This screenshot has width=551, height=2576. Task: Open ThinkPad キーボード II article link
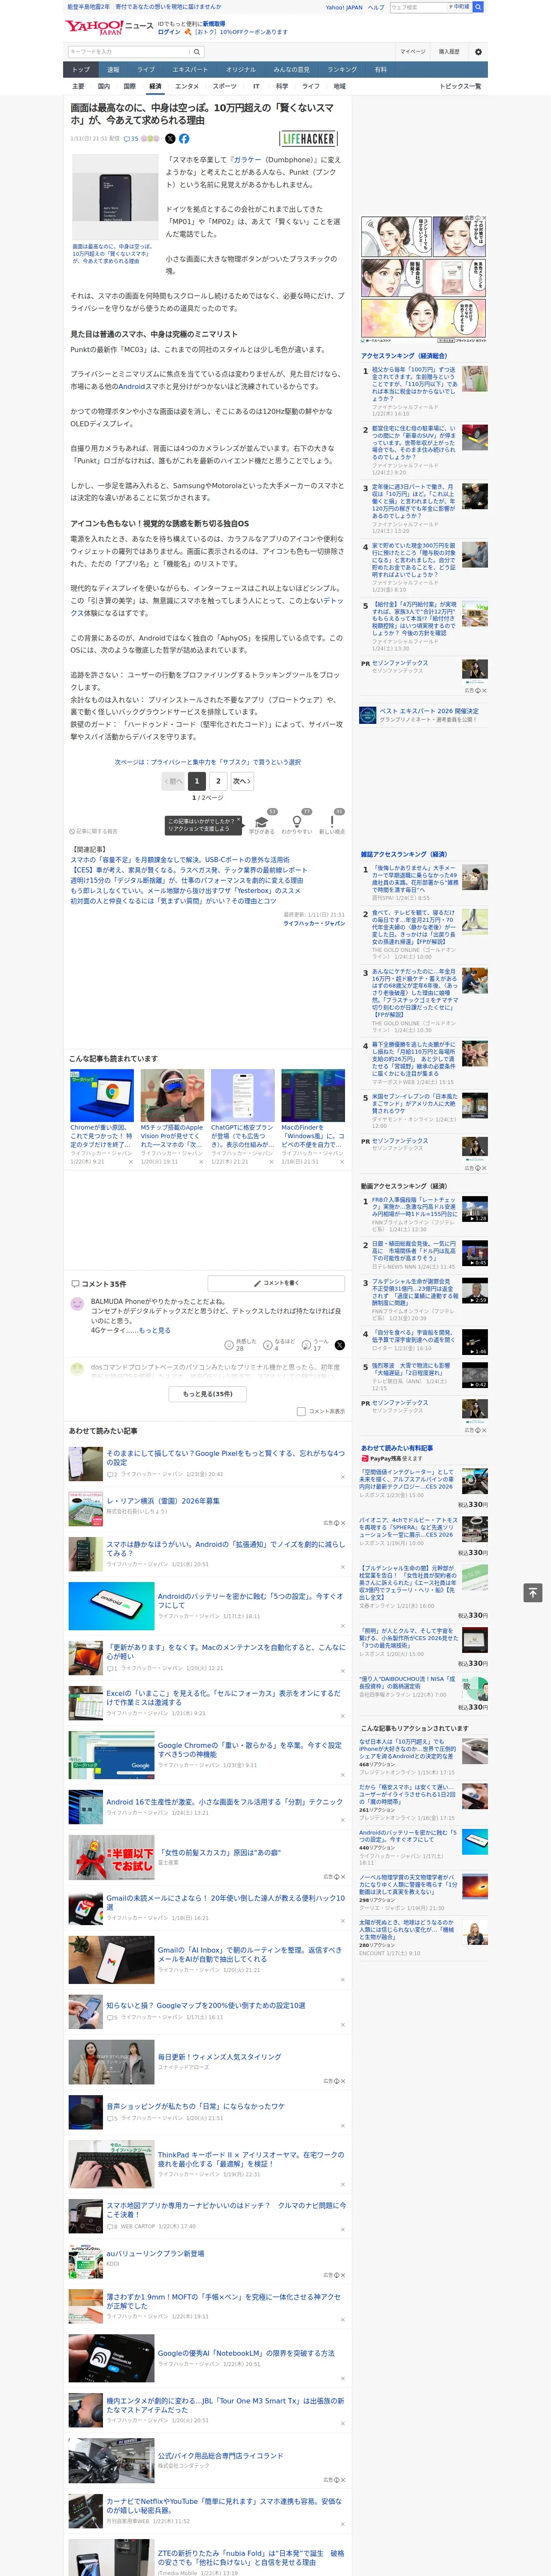coord(250,2159)
